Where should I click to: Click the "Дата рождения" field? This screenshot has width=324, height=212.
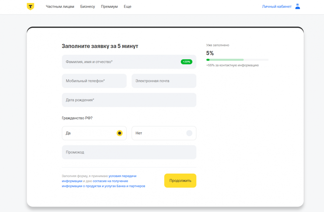click(x=129, y=100)
